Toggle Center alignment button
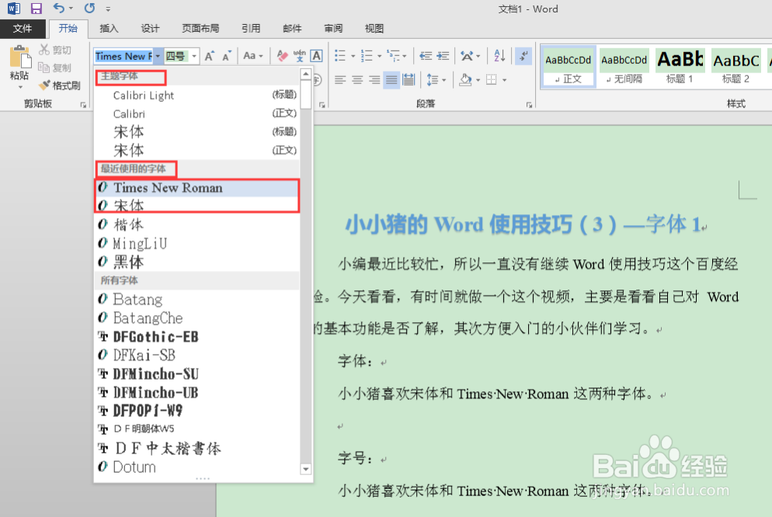The width and height of the screenshot is (772, 517). click(x=357, y=79)
